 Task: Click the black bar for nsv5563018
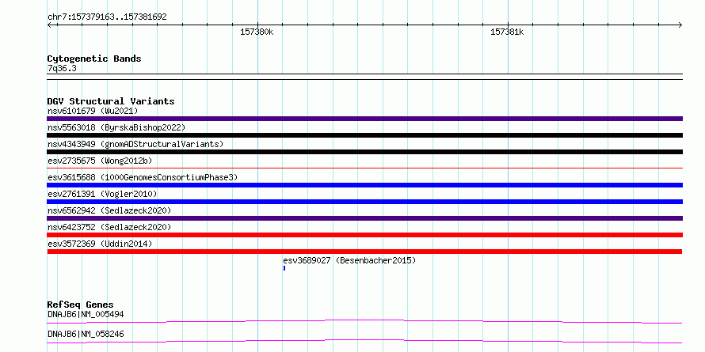pyautogui.click(x=364, y=135)
